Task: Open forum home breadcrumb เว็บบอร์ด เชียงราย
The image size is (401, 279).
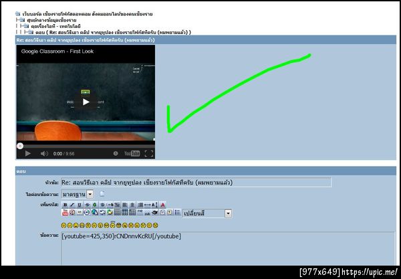Action: click(87, 14)
